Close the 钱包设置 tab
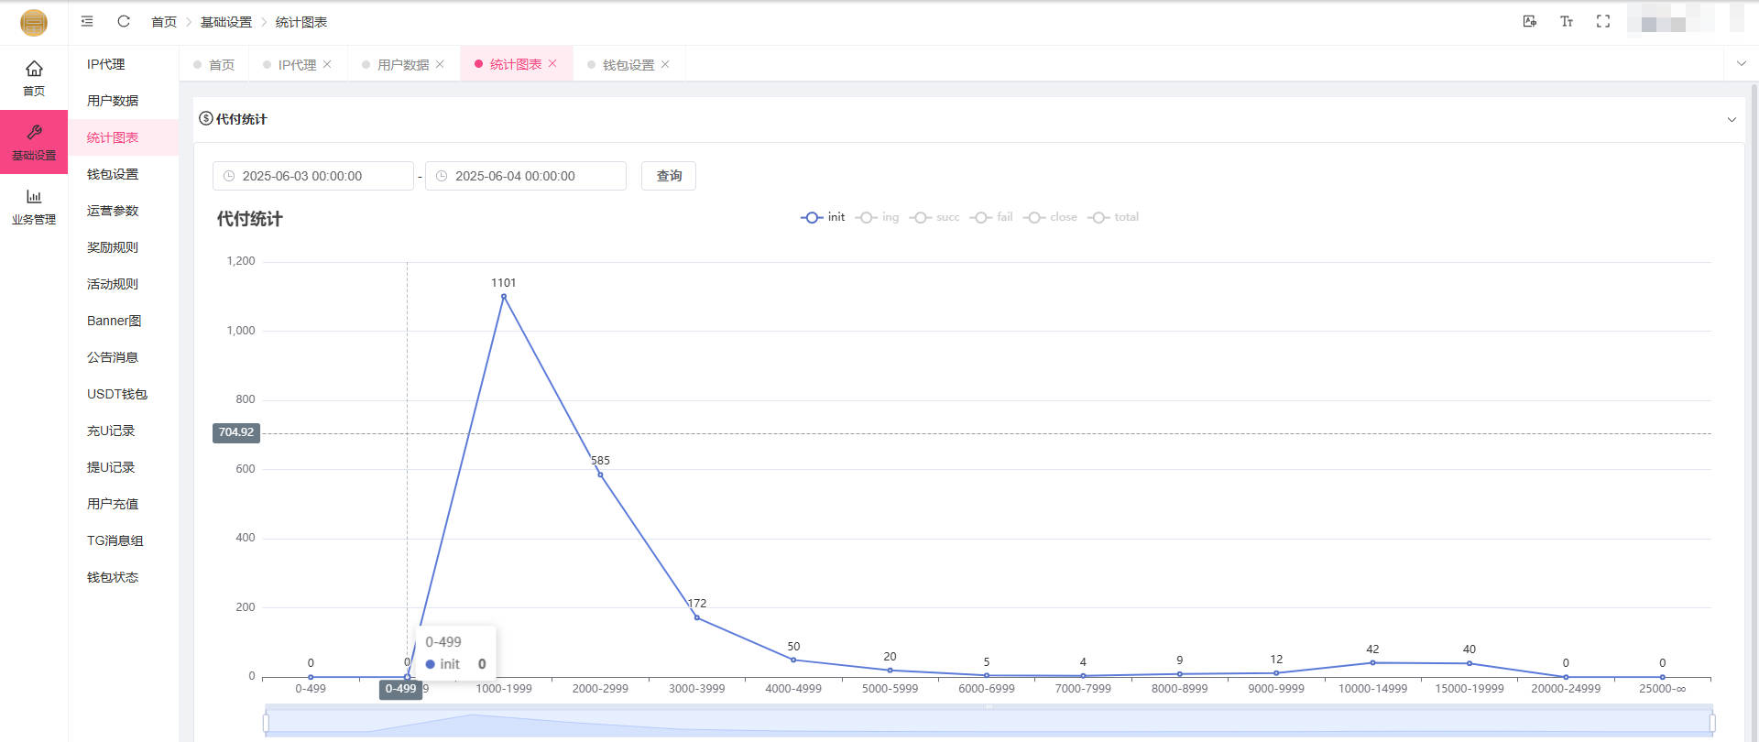 click(x=665, y=64)
